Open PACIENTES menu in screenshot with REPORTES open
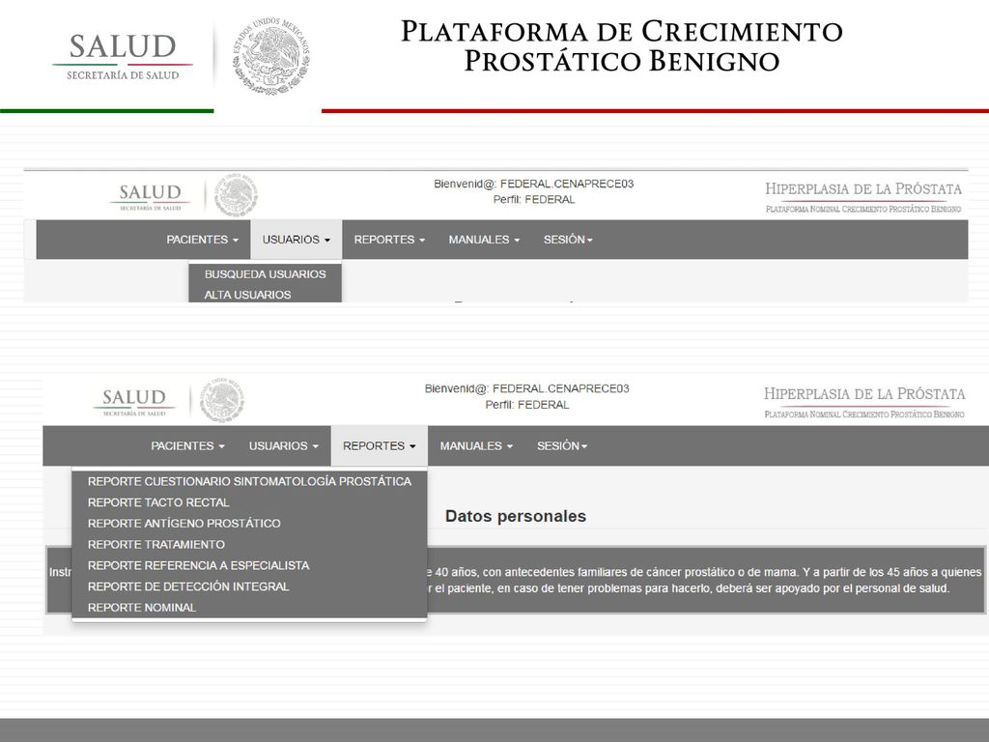The height and width of the screenshot is (742, 989). point(187,446)
